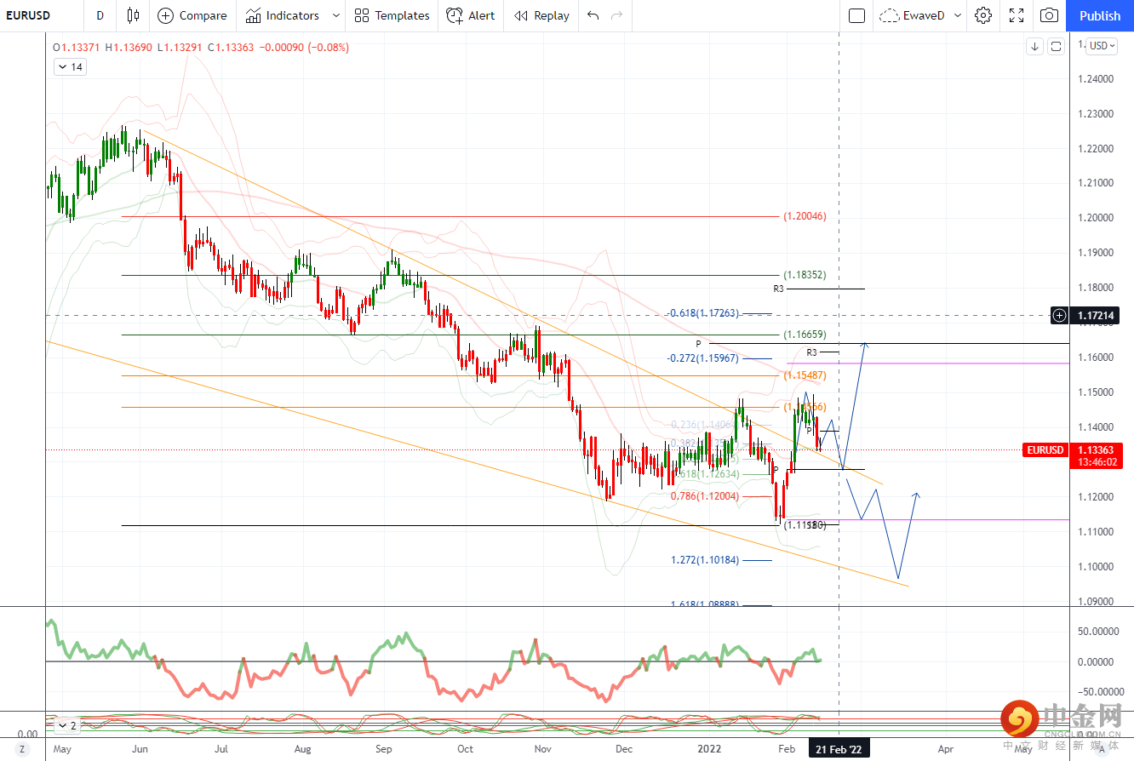Click the Sep label on time axis
This screenshot has width=1134, height=761.
[384, 749]
